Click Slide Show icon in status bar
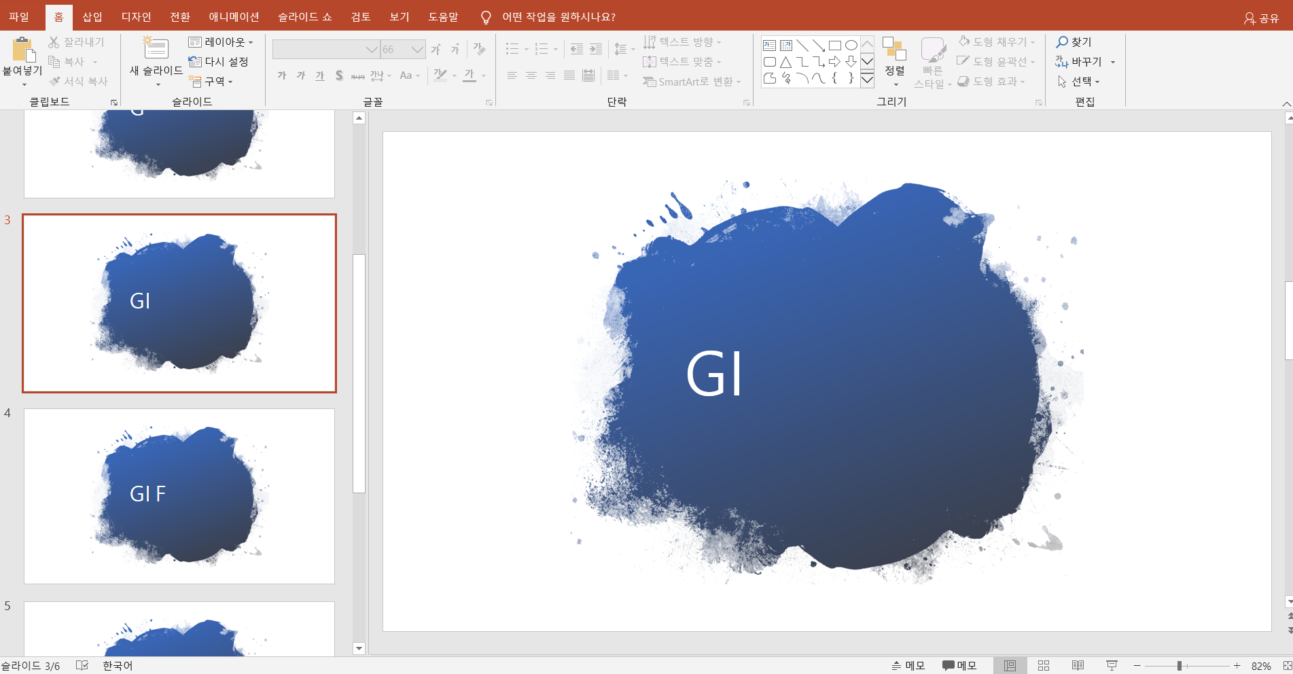1293x674 pixels. pyautogui.click(x=1112, y=666)
